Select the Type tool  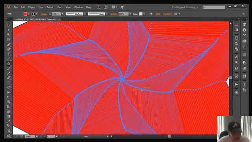click(x=9, y=54)
